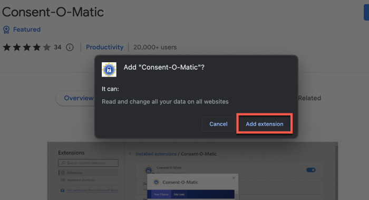Select Site Lists tab in popup preview
The width and height of the screenshot is (369, 200).
click(179, 194)
